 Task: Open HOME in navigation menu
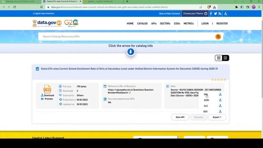pos(130,23)
